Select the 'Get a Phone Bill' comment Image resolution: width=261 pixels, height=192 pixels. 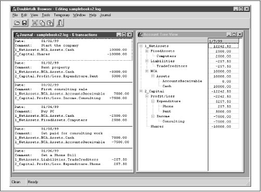click(59, 155)
